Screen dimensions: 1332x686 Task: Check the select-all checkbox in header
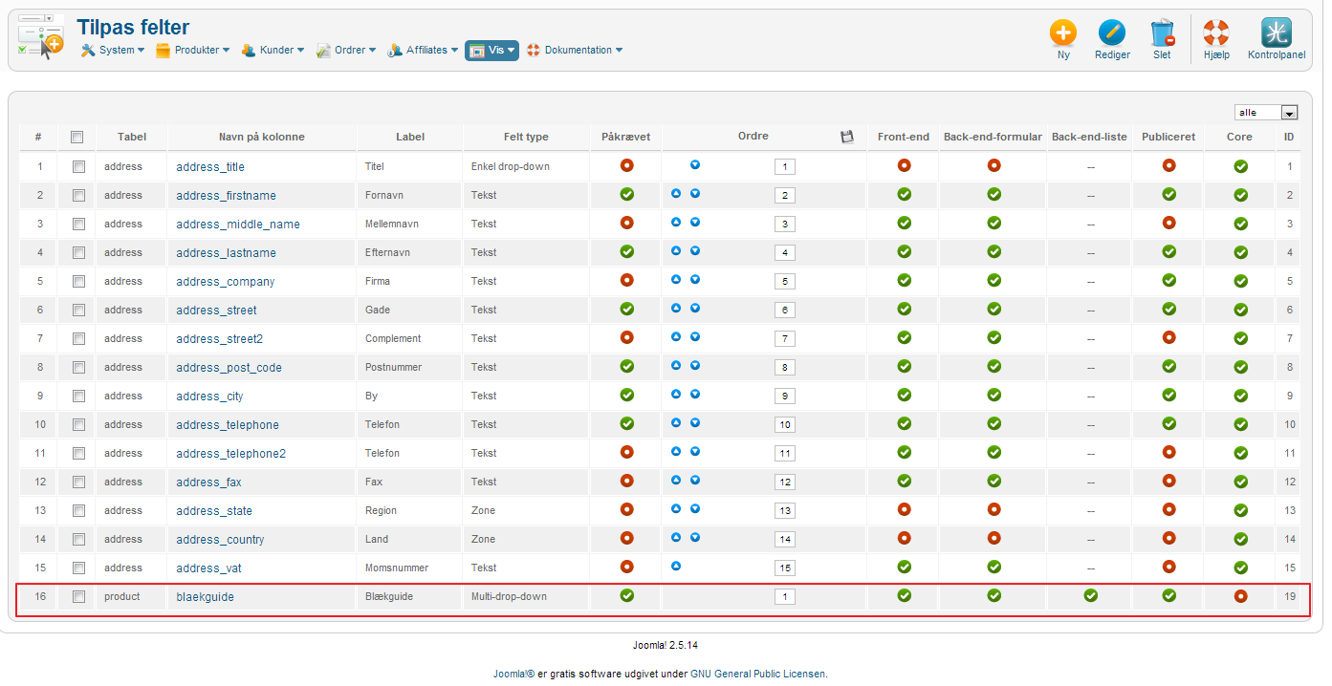click(x=77, y=137)
